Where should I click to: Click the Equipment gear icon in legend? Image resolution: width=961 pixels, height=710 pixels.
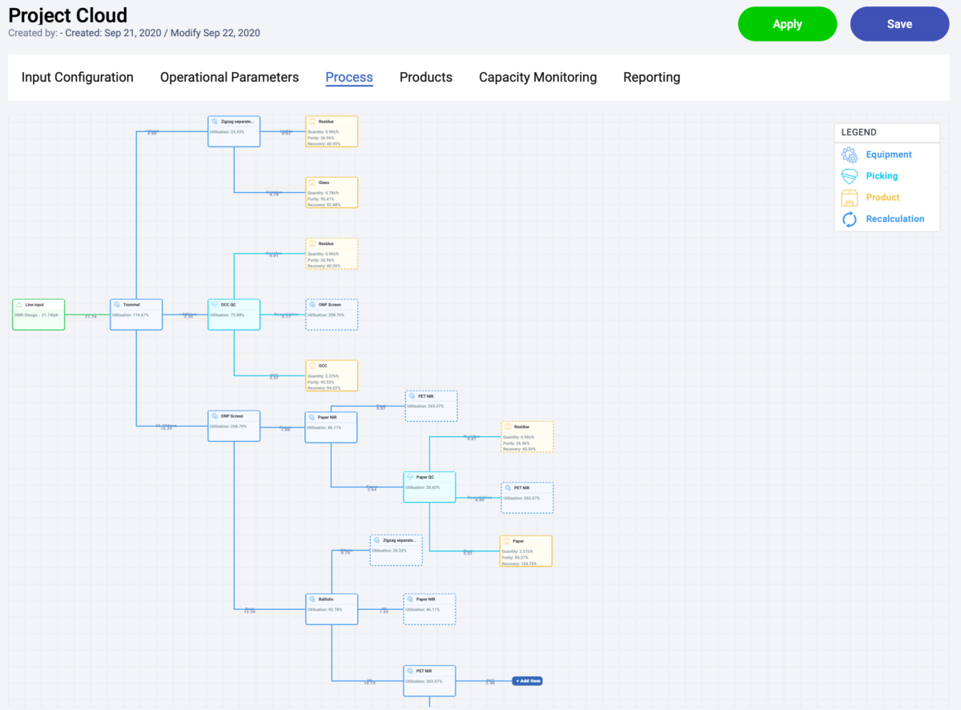click(849, 154)
